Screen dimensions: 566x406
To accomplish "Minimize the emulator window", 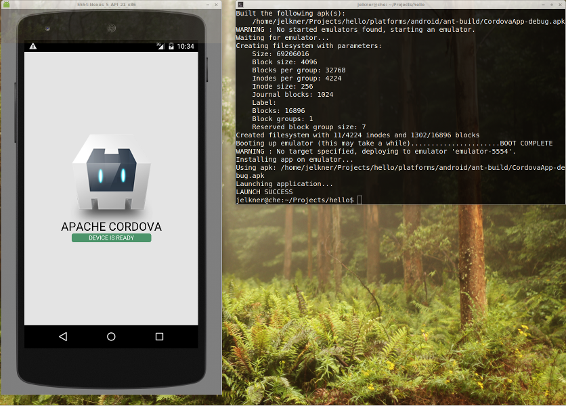I will click(x=208, y=4).
